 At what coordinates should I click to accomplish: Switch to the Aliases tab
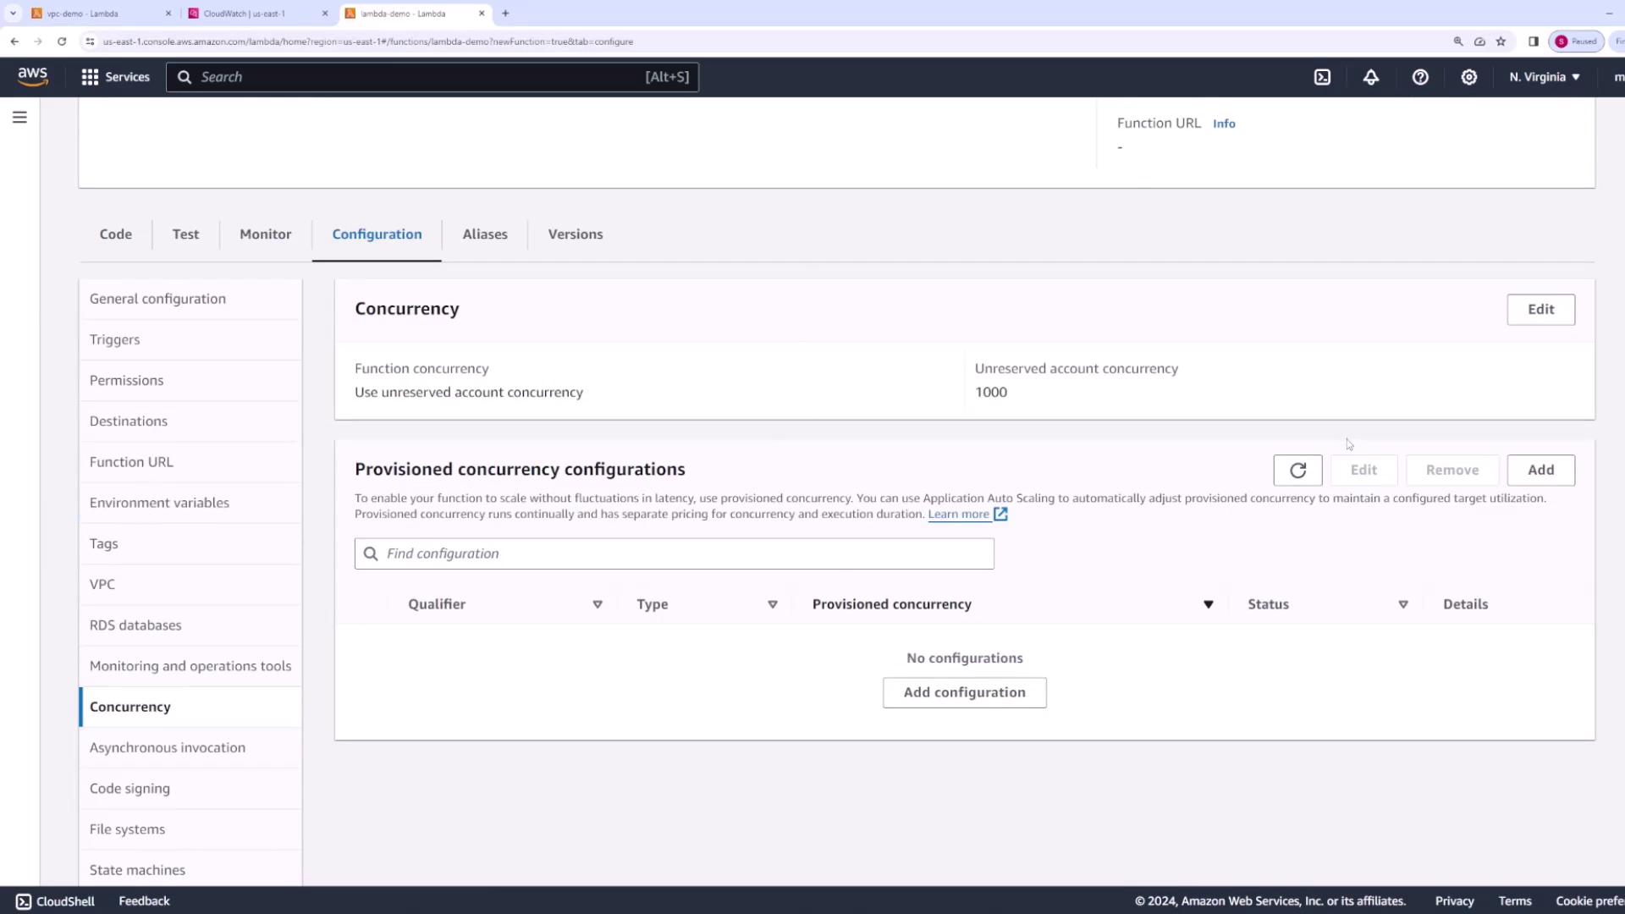pyautogui.click(x=485, y=234)
